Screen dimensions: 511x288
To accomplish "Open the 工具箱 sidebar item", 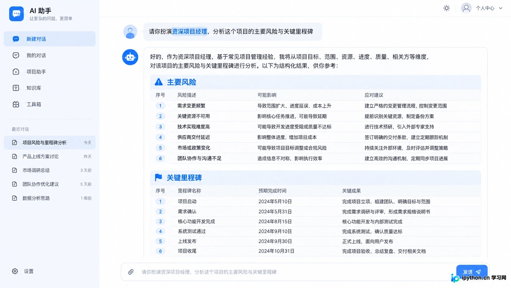I will (x=50, y=104).
